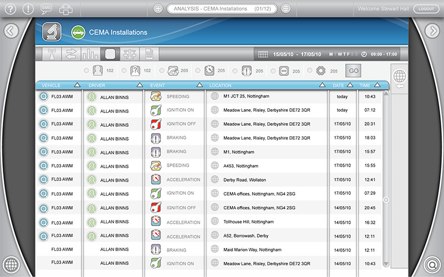Click the M1, Nottingham location
Viewport: 444px width, 277px height.
(x=239, y=152)
